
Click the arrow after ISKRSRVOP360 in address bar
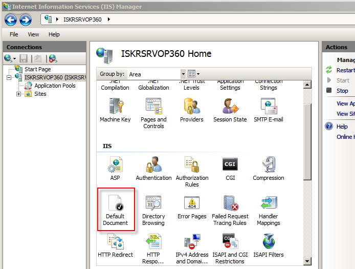point(109,19)
